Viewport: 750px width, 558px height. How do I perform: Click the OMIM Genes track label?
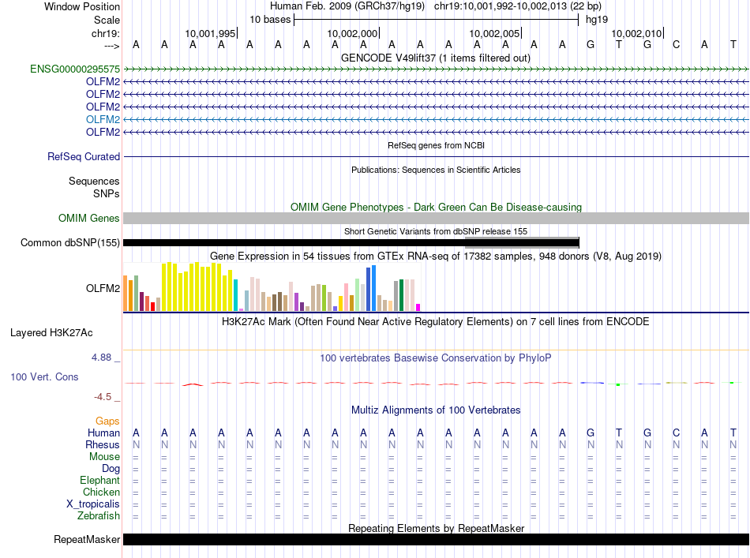[x=89, y=219]
